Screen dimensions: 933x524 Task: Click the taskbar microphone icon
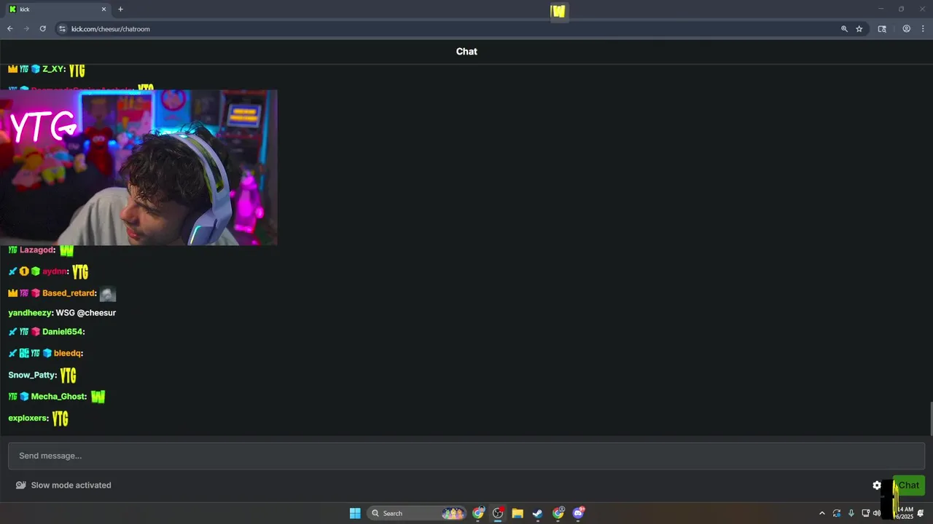pos(851,513)
